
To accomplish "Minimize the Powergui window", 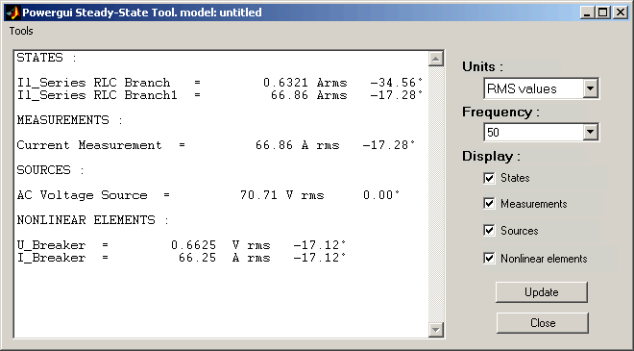I will pos(587,13).
